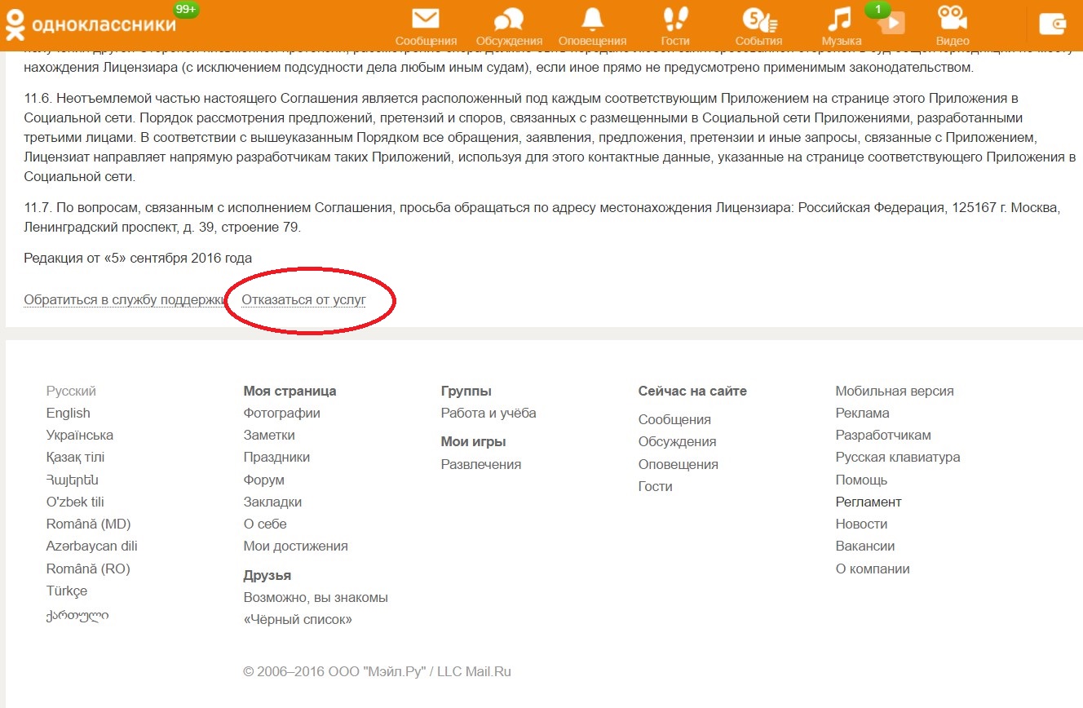Open Новости footer link

pyautogui.click(x=861, y=524)
